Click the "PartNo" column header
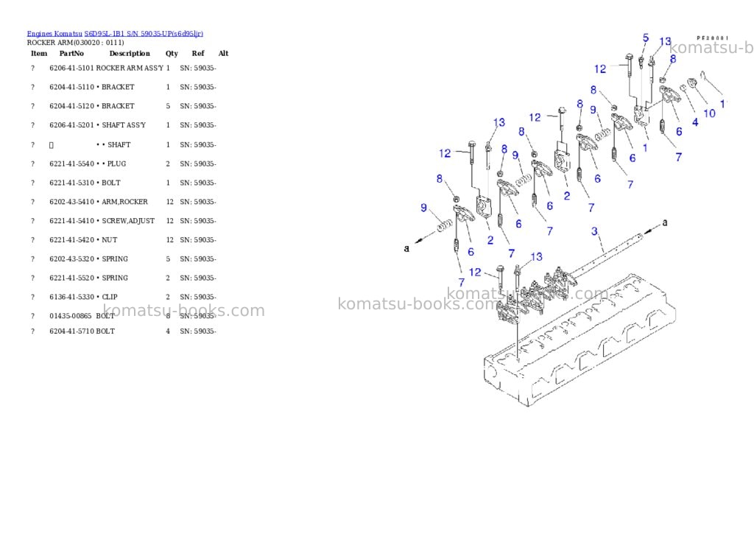The image size is (754, 534). pos(71,53)
